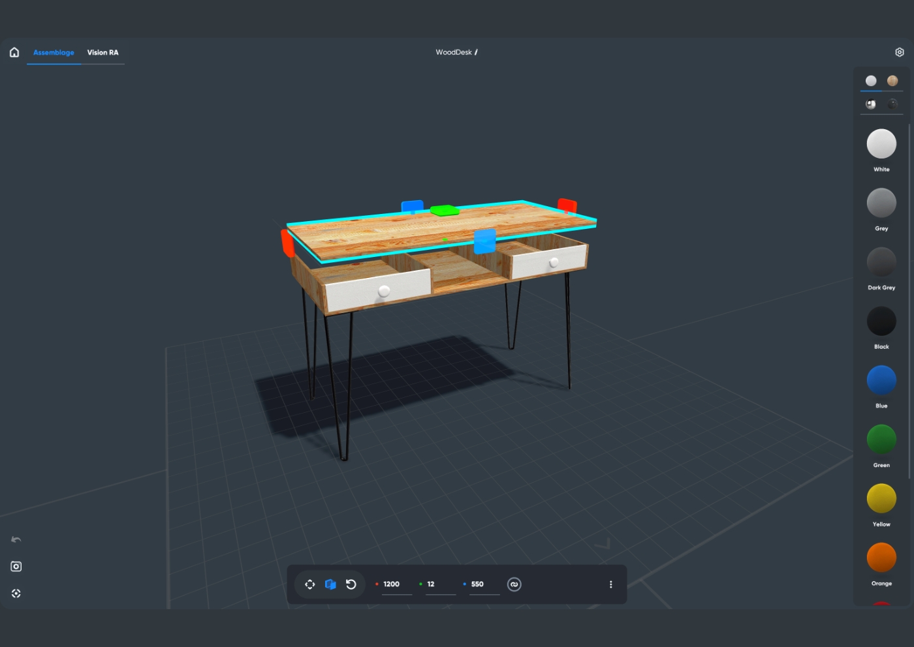Screen dimensions: 914x647
Task: Go to the home screen icon
Action: (x=14, y=52)
